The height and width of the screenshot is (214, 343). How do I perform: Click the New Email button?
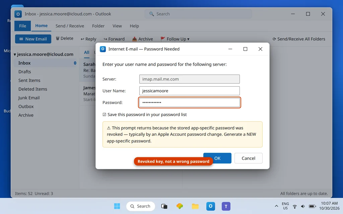click(33, 39)
